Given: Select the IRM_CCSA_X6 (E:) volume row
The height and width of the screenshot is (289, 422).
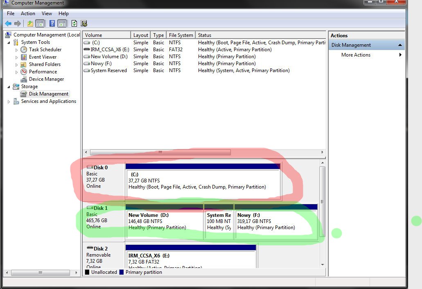Looking at the screenshot, I should point(204,50).
